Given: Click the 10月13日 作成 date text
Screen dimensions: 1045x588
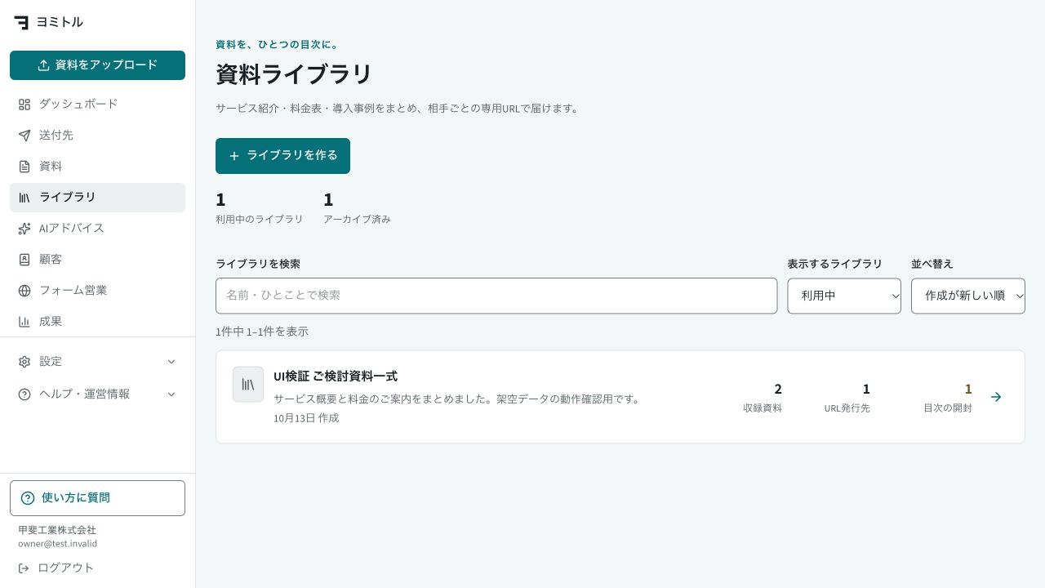Looking at the screenshot, I should (306, 418).
